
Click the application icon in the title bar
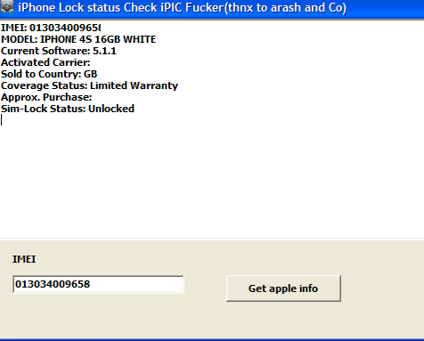6,6
